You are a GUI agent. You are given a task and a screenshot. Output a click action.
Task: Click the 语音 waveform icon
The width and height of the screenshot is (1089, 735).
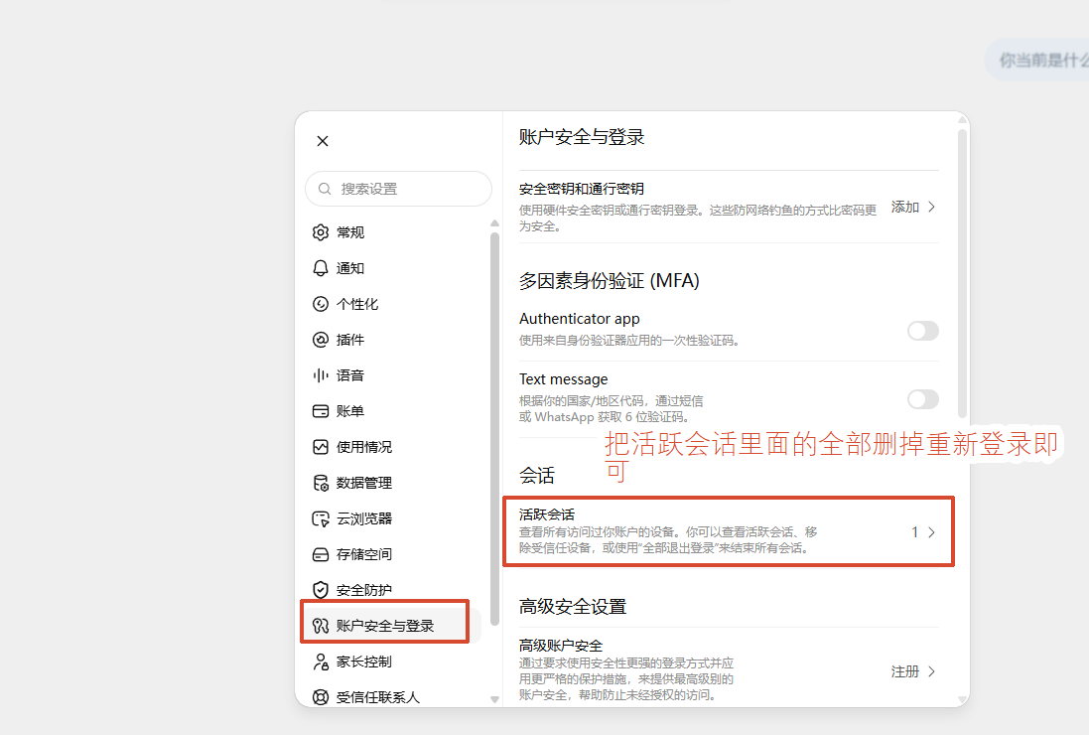click(x=321, y=375)
